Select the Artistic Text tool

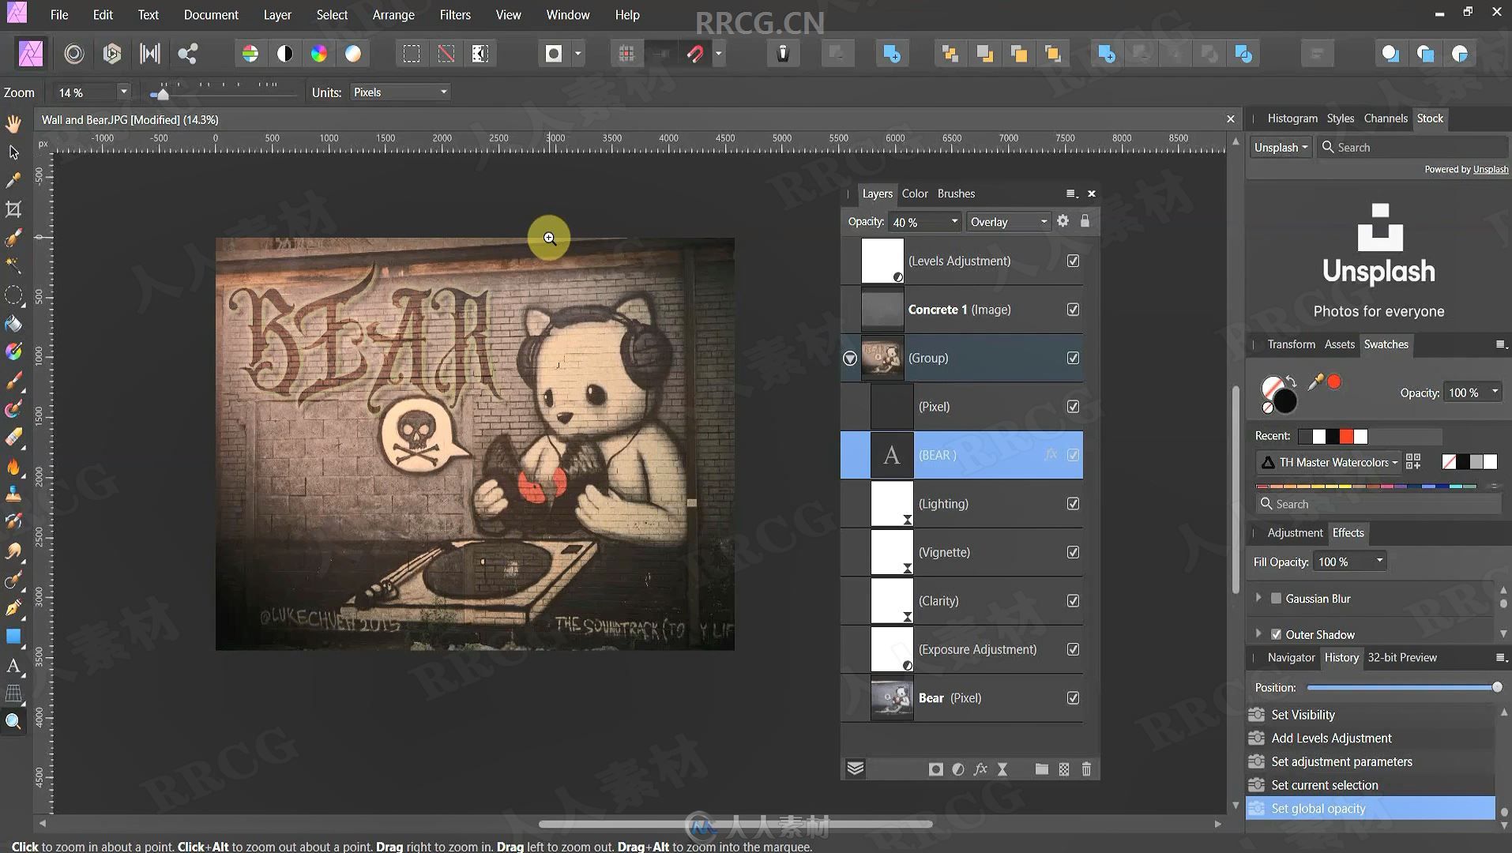pos(13,666)
